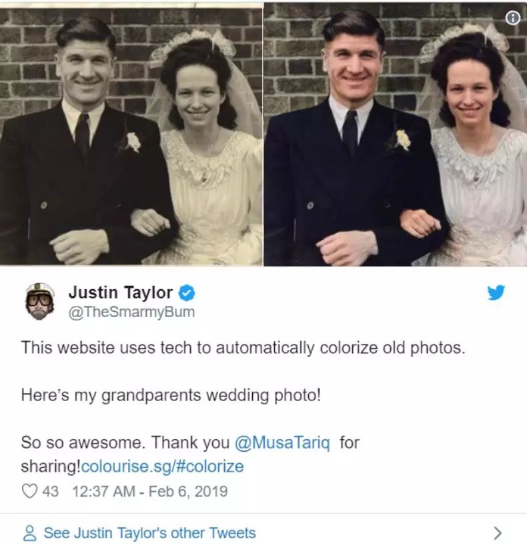Click See Justin Taylor's other Tweets
The image size is (527, 545).
click(x=149, y=533)
